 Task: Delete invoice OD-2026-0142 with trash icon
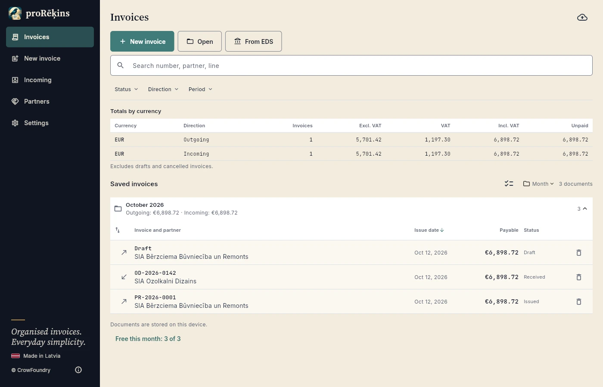pyautogui.click(x=579, y=277)
